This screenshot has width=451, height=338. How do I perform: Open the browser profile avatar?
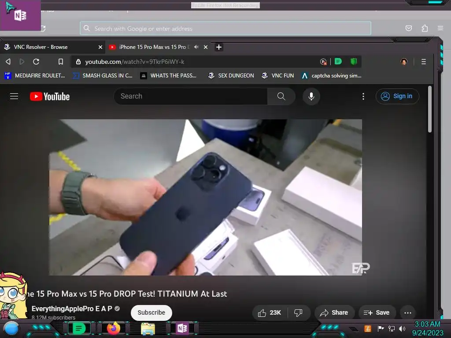[x=404, y=62]
